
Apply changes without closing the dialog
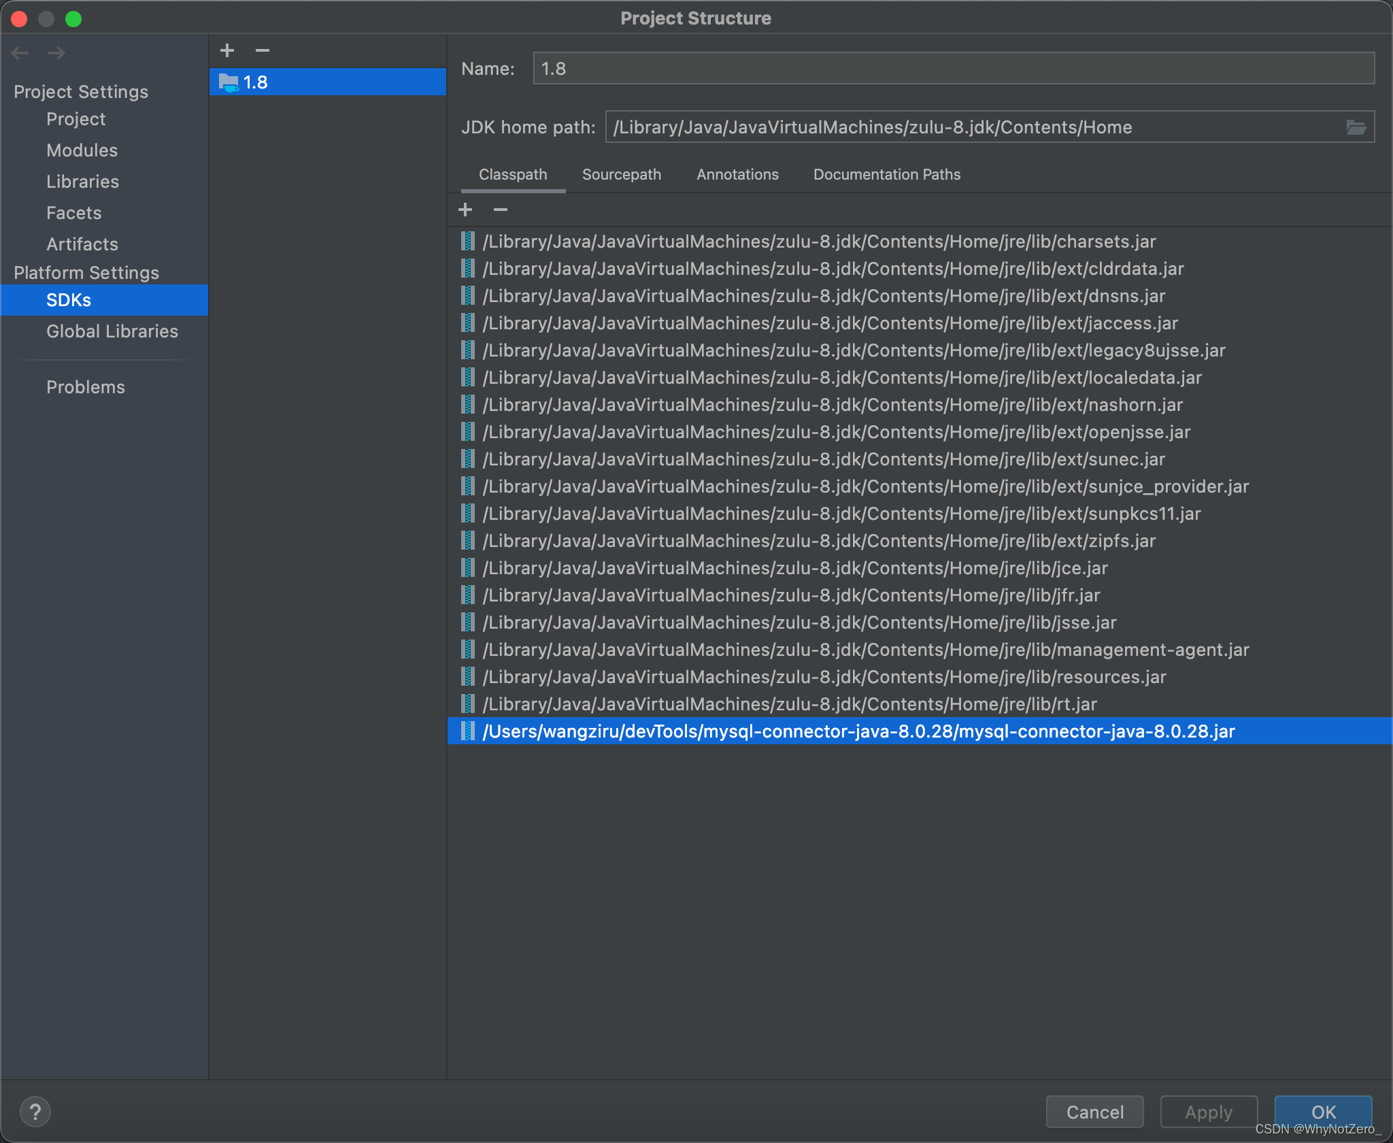click(1207, 1112)
